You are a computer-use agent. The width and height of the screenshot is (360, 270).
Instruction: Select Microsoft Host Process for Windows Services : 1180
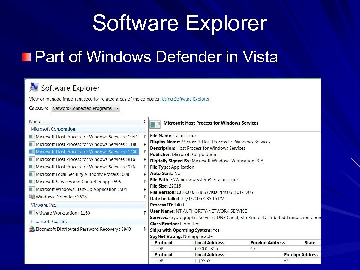pos(87,144)
